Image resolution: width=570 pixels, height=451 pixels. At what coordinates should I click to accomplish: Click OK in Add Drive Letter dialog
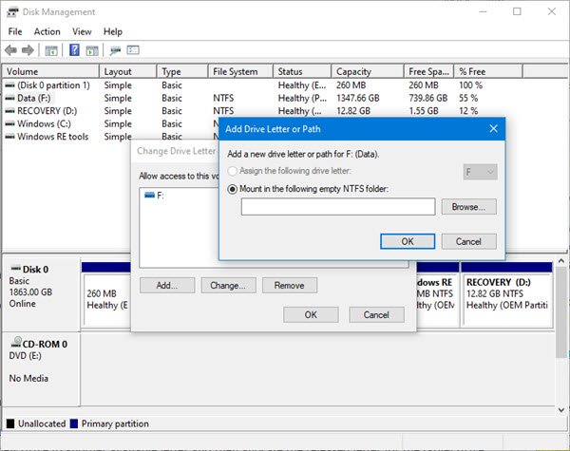[407, 241]
